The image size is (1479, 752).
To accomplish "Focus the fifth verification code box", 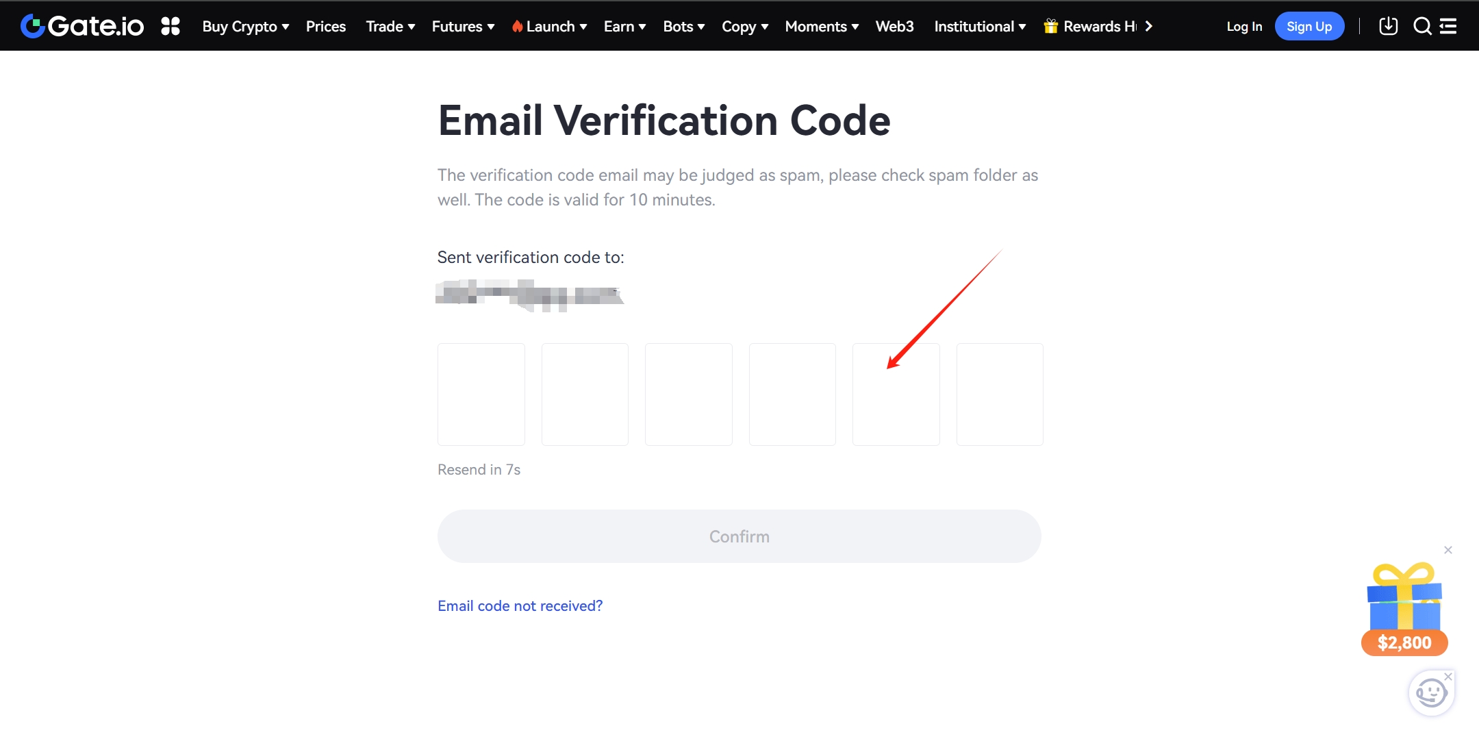I will coord(896,394).
